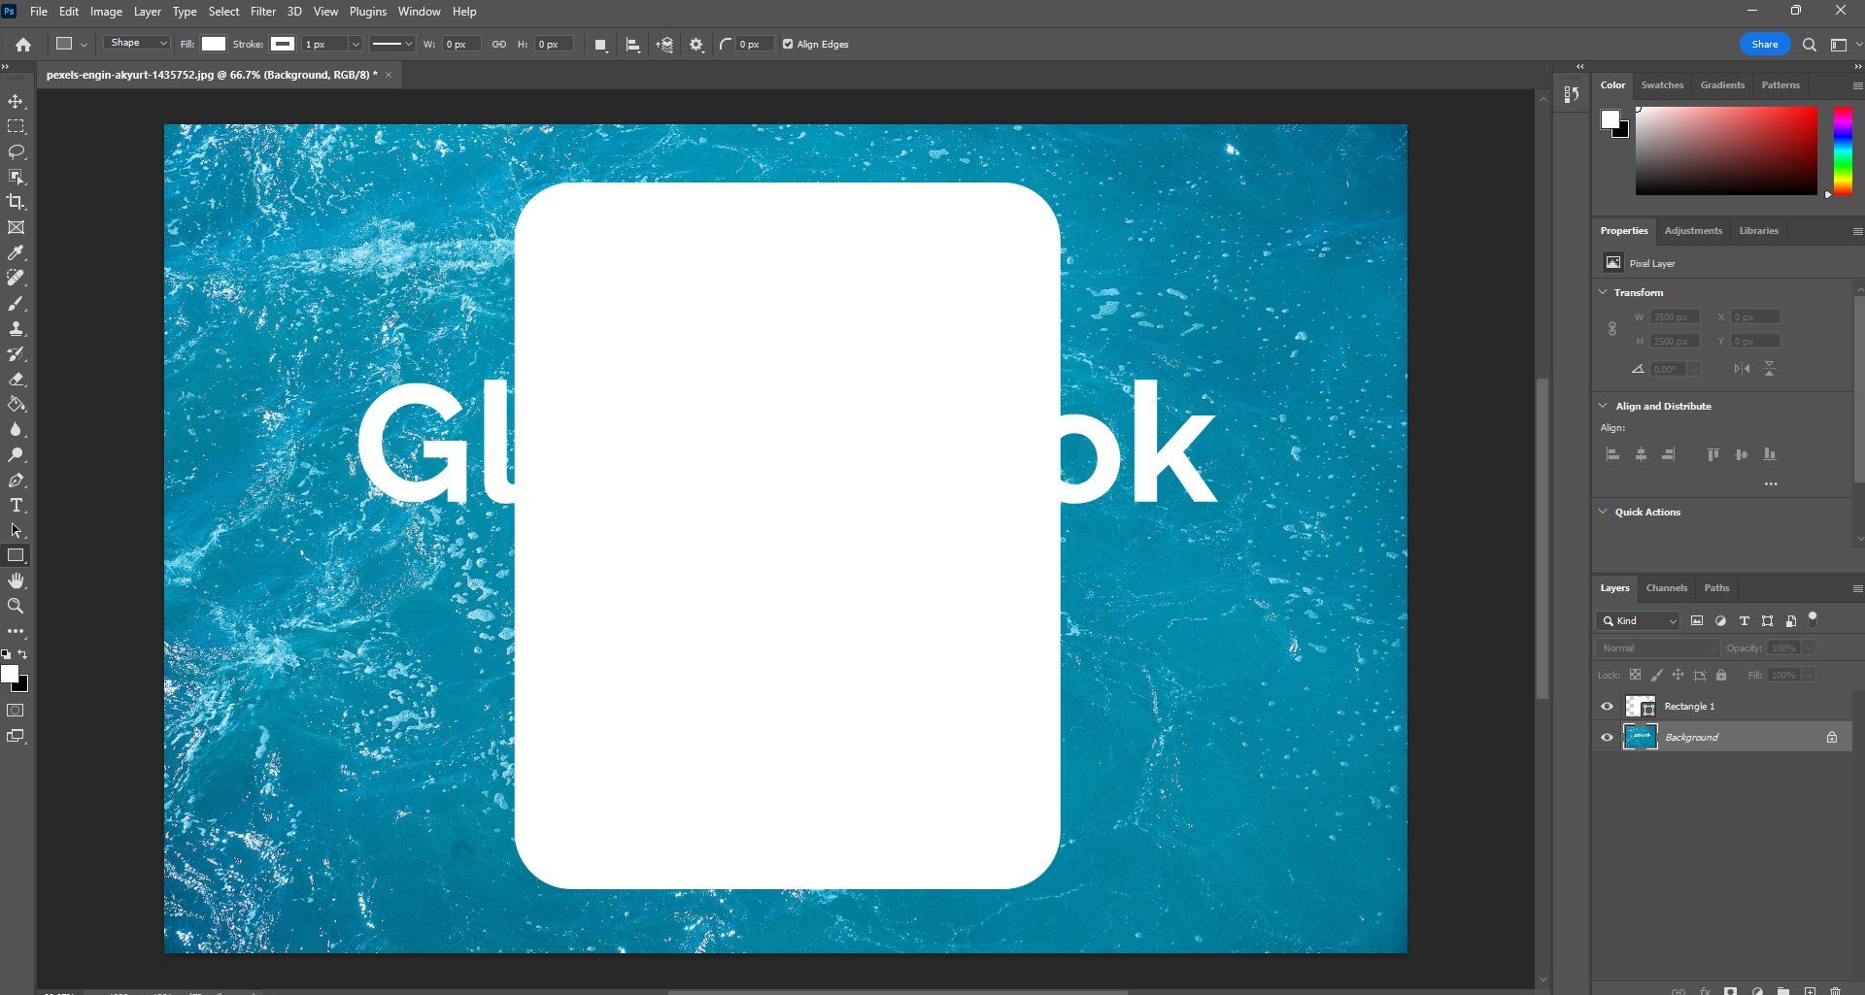Toggle Quick Mask mode
Image resolution: width=1865 pixels, height=995 pixels.
(17, 711)
